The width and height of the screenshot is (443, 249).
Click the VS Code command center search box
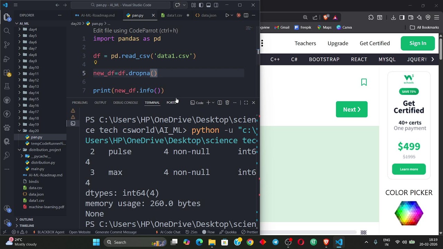pos(120,5)
